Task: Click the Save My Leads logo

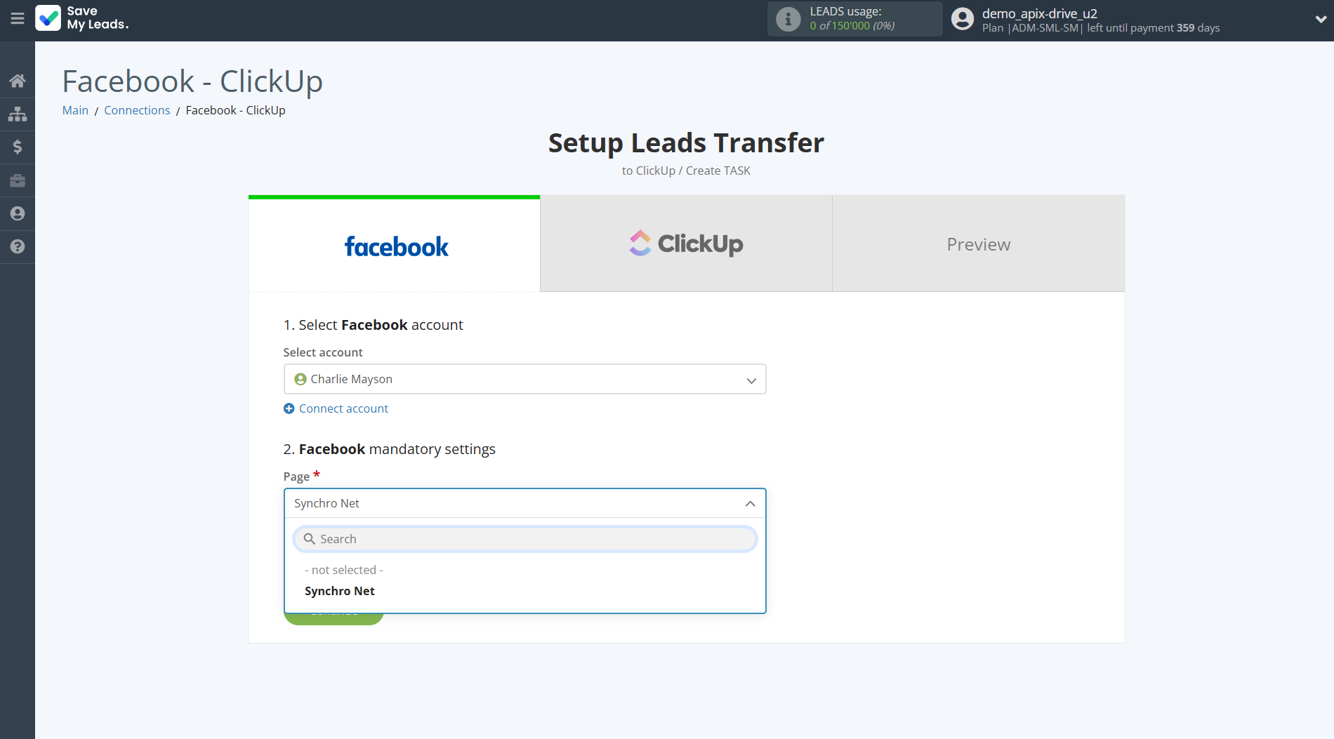Action: (x=82, y=18)
